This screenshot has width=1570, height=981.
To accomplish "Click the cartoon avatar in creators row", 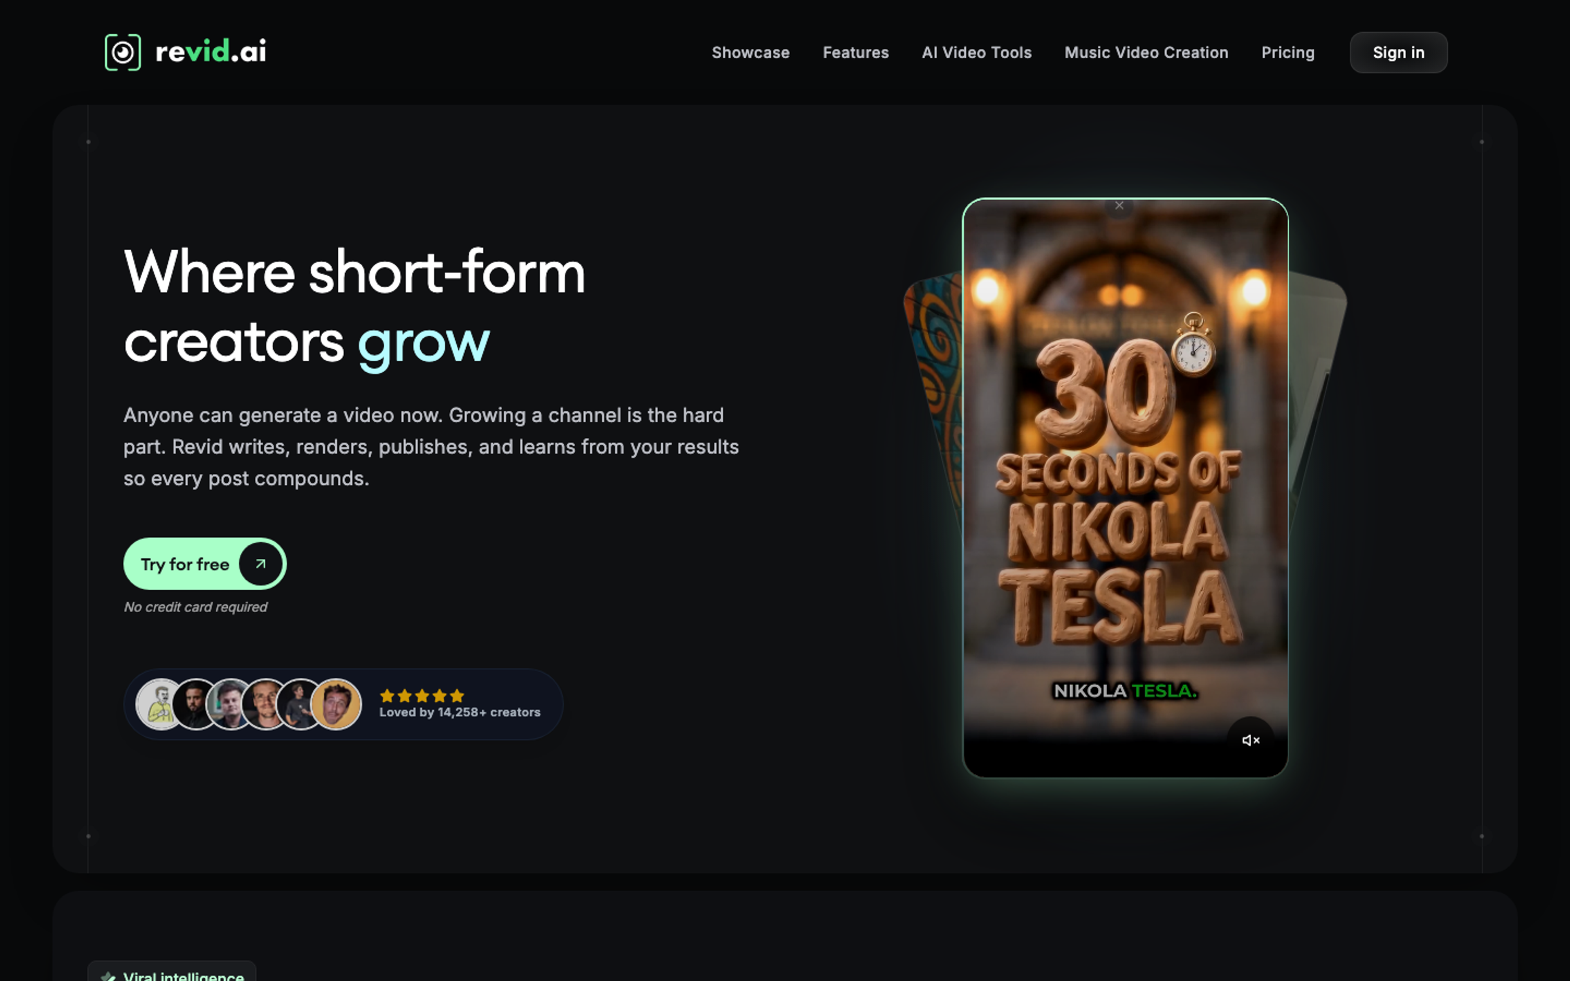I will [x=160, y=705].
